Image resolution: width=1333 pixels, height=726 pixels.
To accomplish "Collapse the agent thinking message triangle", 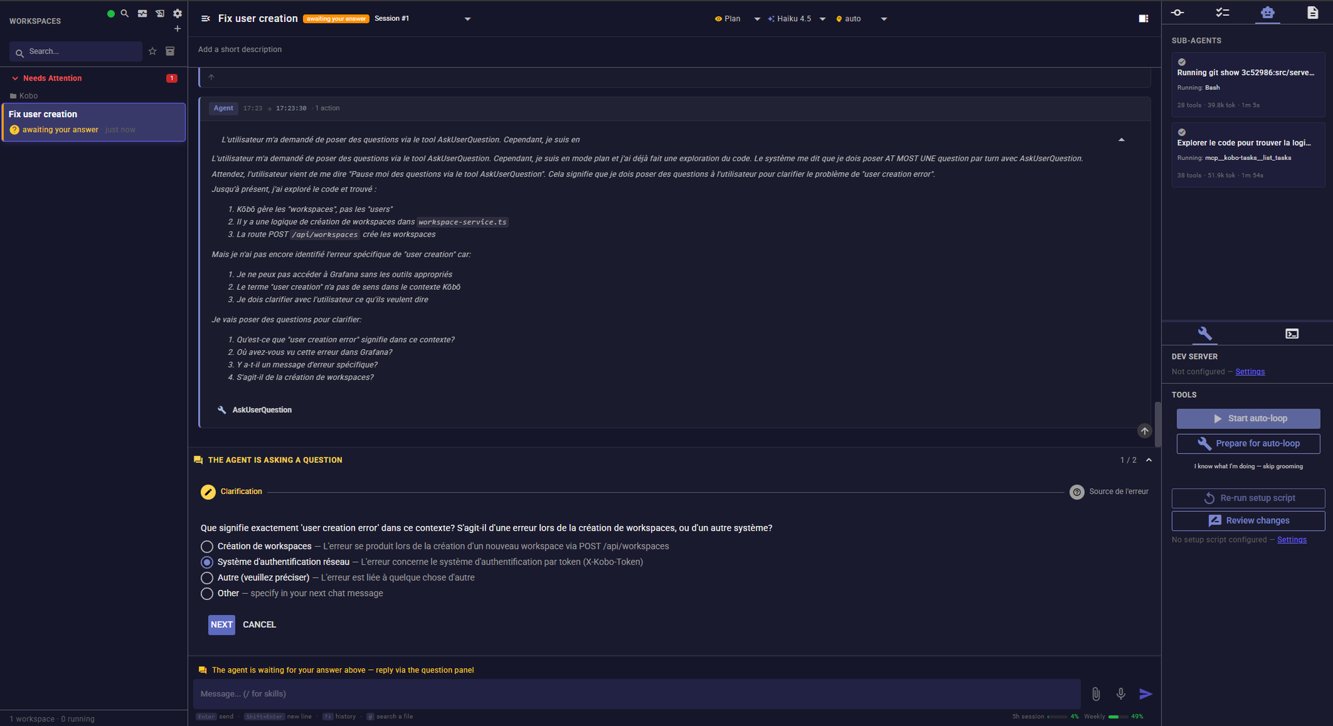I will click(x=1122, y=140).
